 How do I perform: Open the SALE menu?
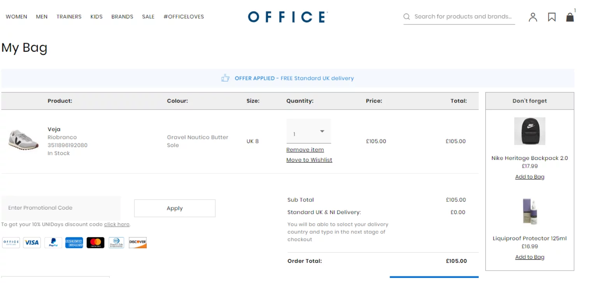pos(148,17)
